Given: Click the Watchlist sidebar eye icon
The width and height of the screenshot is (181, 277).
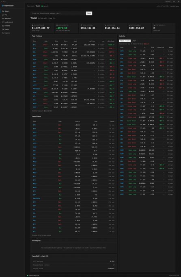Looking at the screenshot, I should pos(3,18).
